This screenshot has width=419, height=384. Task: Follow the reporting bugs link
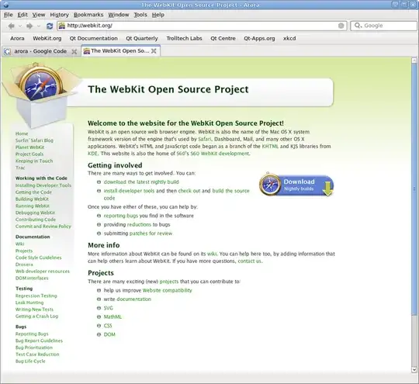[x=121, y=216]
